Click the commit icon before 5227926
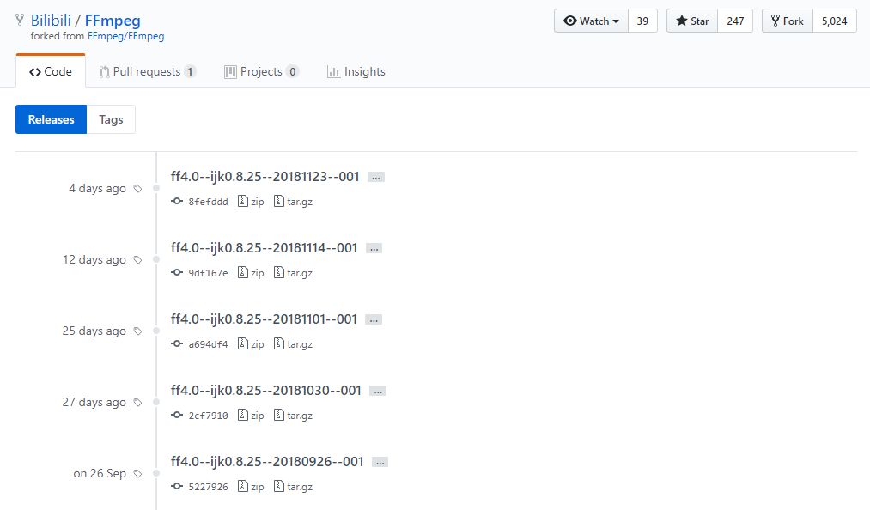This screenshot has width=870, height=510. point(177,486)
